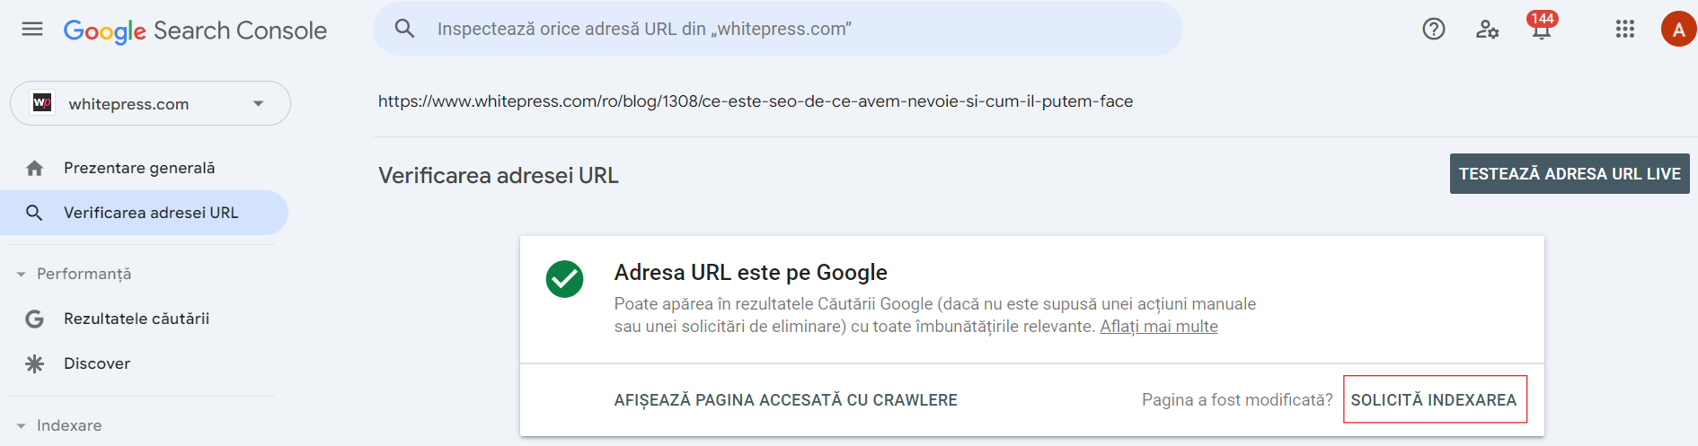Follow the Aflați mai multe link

(x=1159, y=327)
